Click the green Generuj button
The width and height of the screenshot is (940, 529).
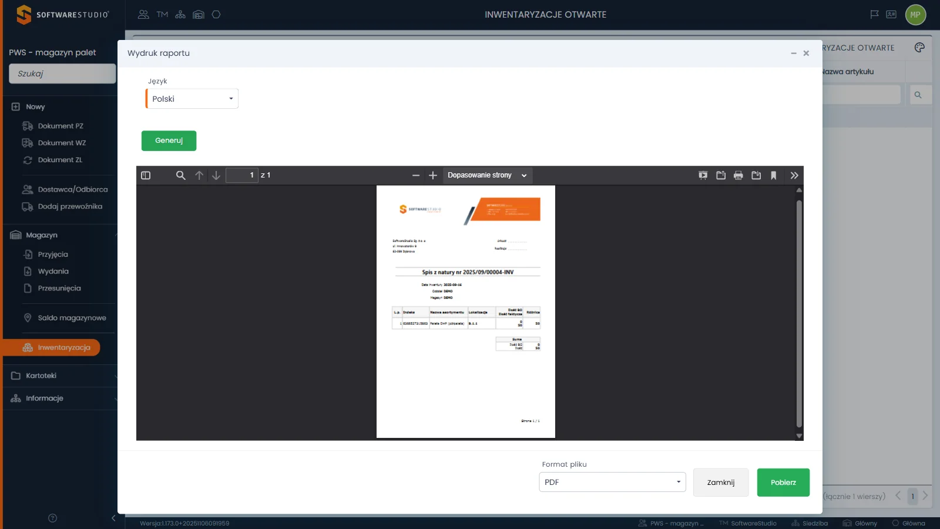pyautogui.click(x=169, y=140)
